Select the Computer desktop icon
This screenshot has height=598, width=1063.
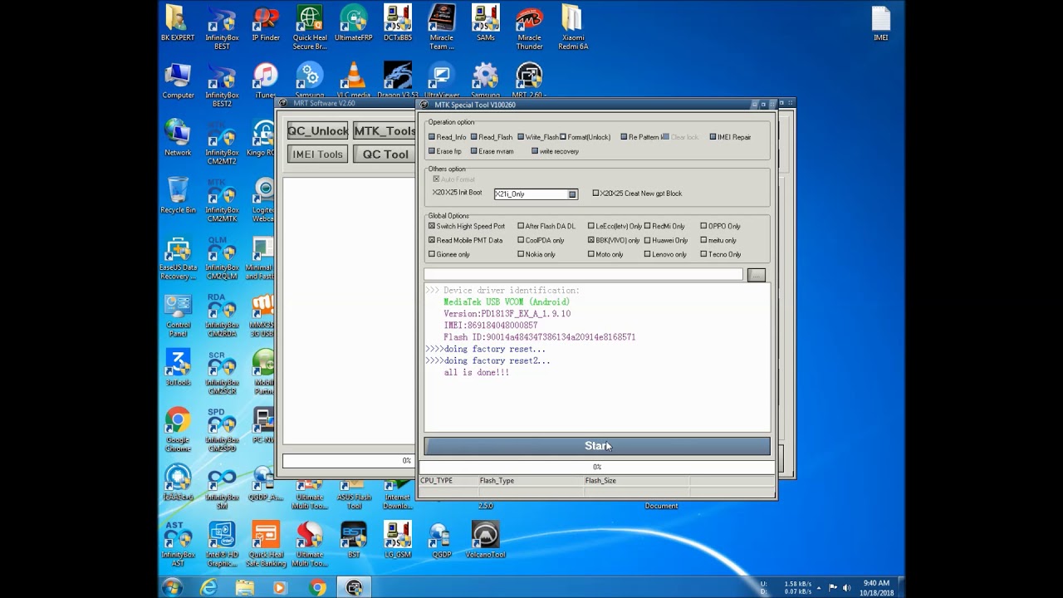point(178,81)
